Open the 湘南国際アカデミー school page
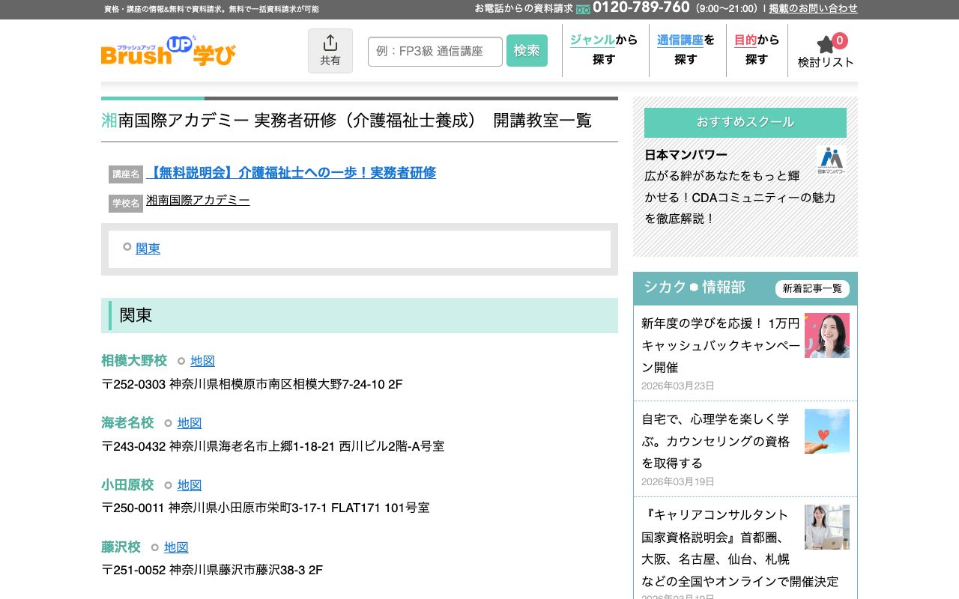959x599 pixels. [198, 201]
